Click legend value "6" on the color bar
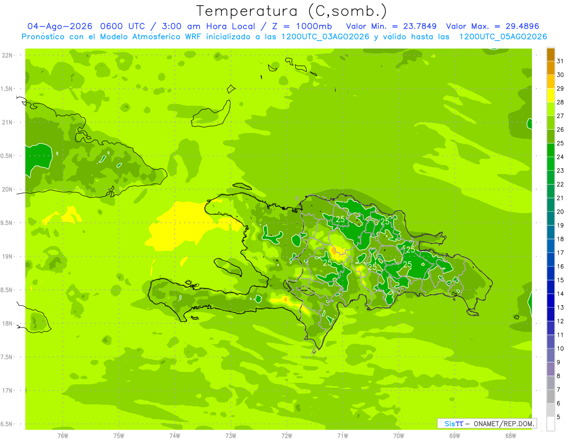573x442 pixels. tap(559, 403)
